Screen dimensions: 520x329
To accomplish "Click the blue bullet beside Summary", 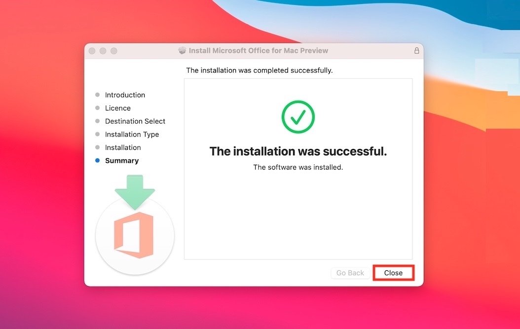I will (x=98, y=160).
